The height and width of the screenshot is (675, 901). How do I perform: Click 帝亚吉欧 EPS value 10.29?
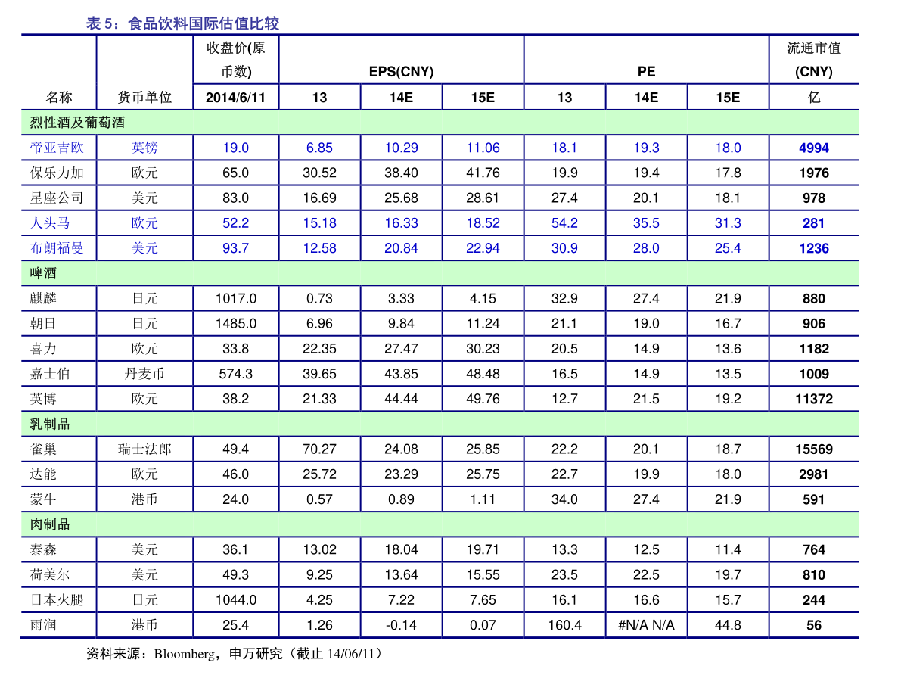click(x=401, y=148)
